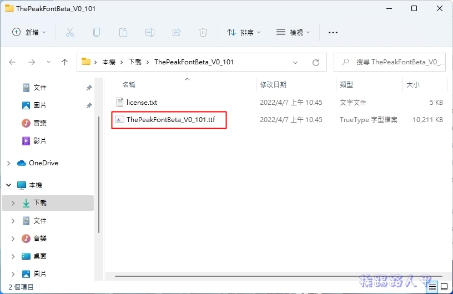Viewport: 453px width, 294px height.
Task: Click the 下載 download arrow icon
Action: (x=26, y=203)
